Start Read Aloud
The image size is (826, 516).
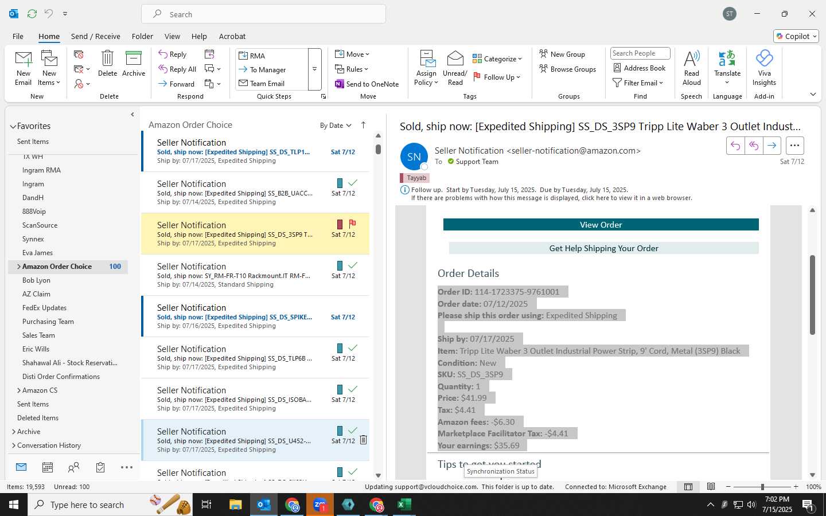pos(691,68)
